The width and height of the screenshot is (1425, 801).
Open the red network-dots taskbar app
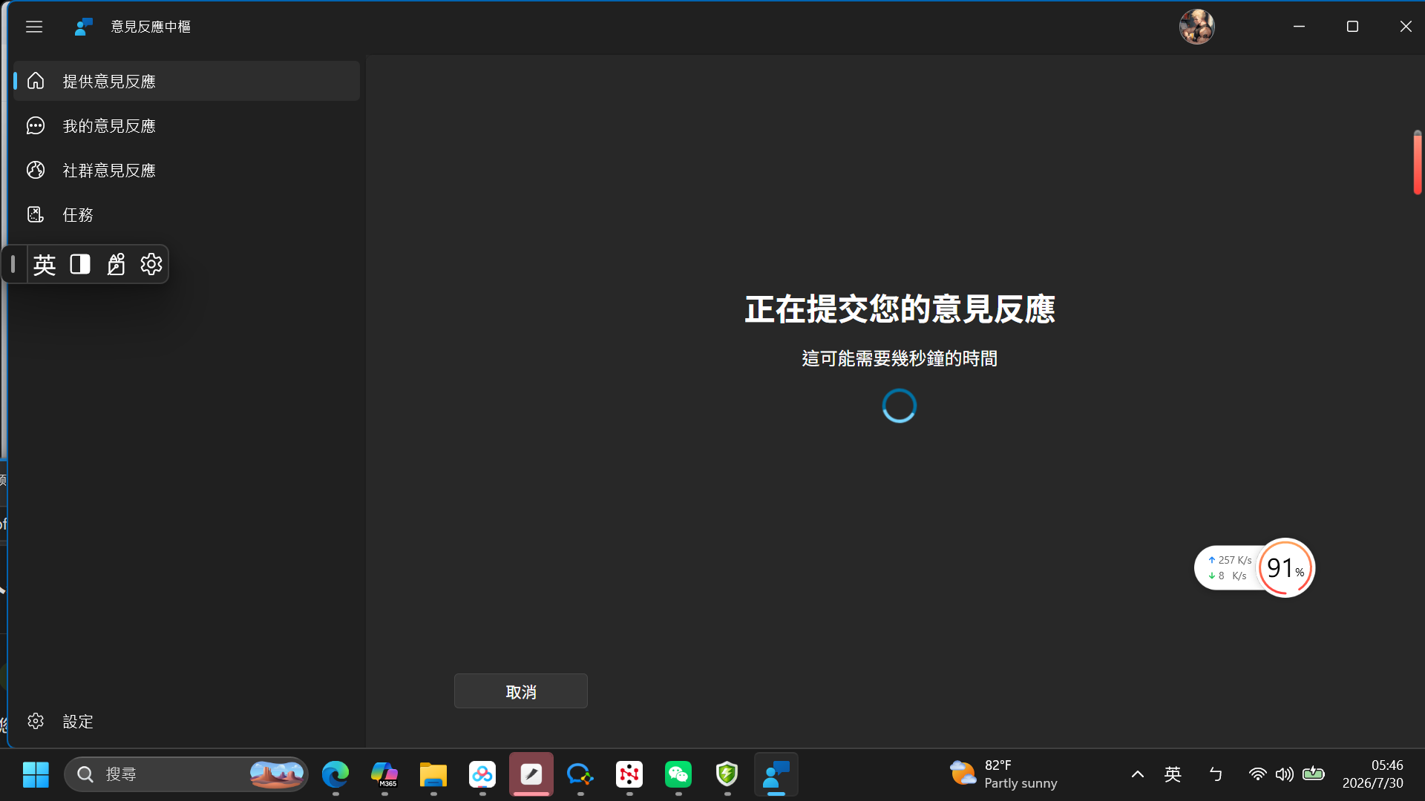pyautogui.click(x=629, y=775)
